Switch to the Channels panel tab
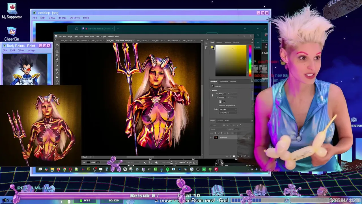 220,121
